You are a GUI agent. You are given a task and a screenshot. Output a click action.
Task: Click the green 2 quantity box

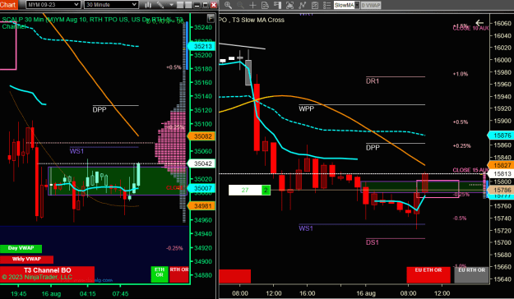pyautogui.click(x=266, y=190)
